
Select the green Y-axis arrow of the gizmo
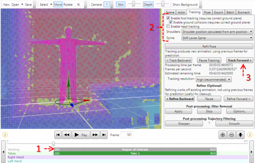tap(69, 82)
